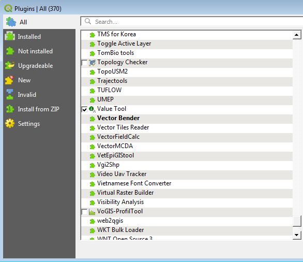The height and width of the screenshot is (262, 303).
Task: Click the Invalid plugins icon
Action: (x=10, y=94)
